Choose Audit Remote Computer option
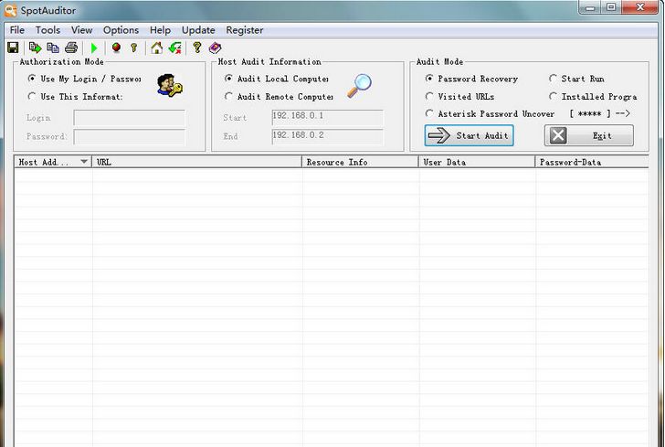Screen dimensions: 665x447 click(229, 96)
